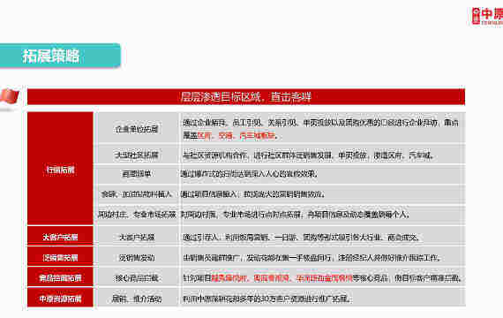Select the red 中原资源拓展 category cell

[60, 299]
